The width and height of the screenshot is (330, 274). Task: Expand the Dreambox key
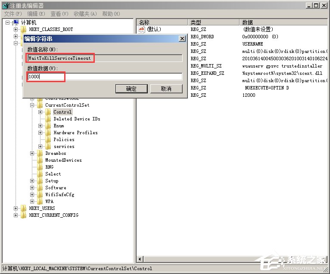coord(32,154)
